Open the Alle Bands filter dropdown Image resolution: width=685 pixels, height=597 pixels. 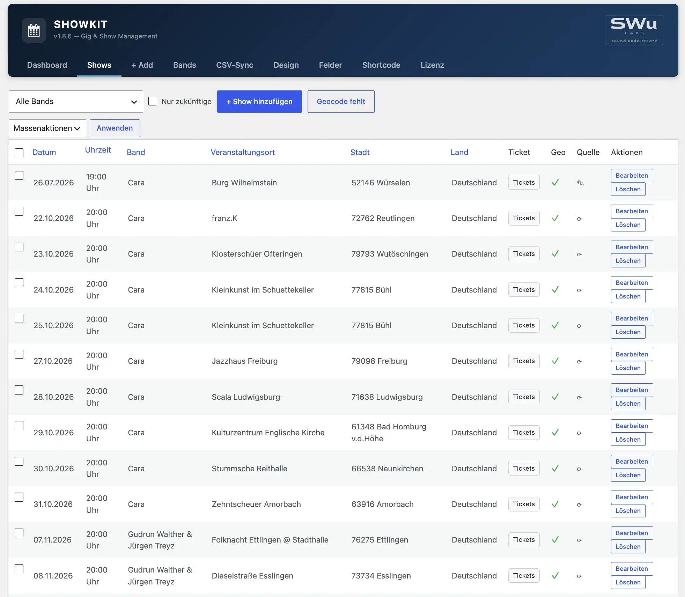[76, 102]
